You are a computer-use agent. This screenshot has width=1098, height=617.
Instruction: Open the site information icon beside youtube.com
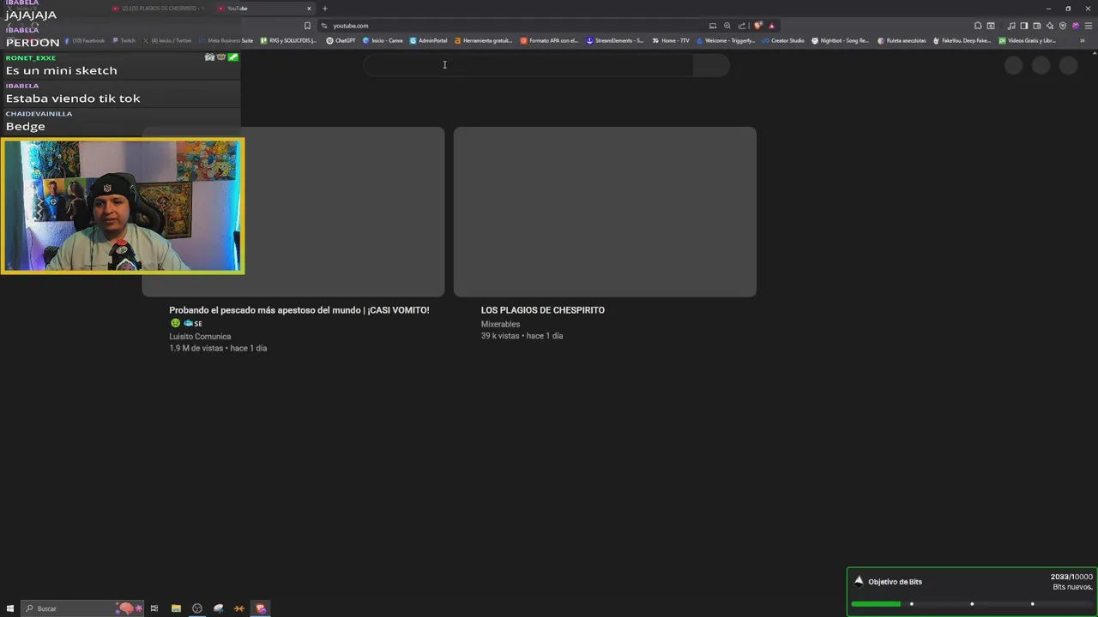[x=324, y=26]
